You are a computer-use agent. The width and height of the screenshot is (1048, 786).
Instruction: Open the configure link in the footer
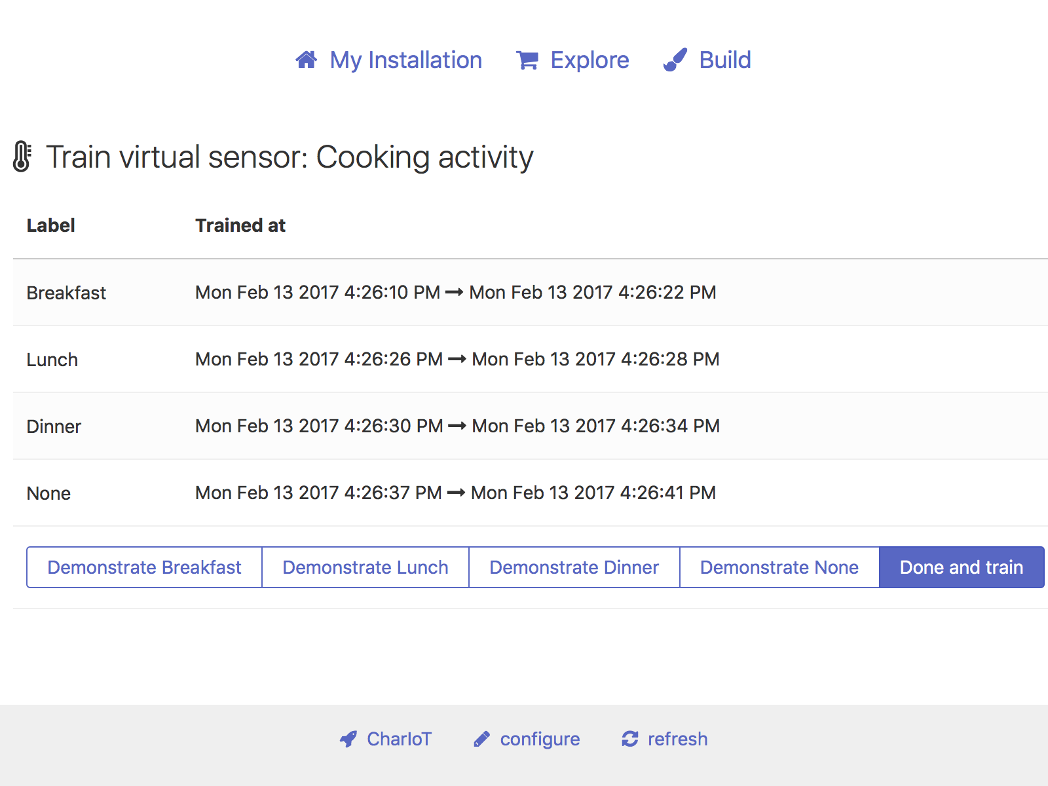tap(540, 739)
